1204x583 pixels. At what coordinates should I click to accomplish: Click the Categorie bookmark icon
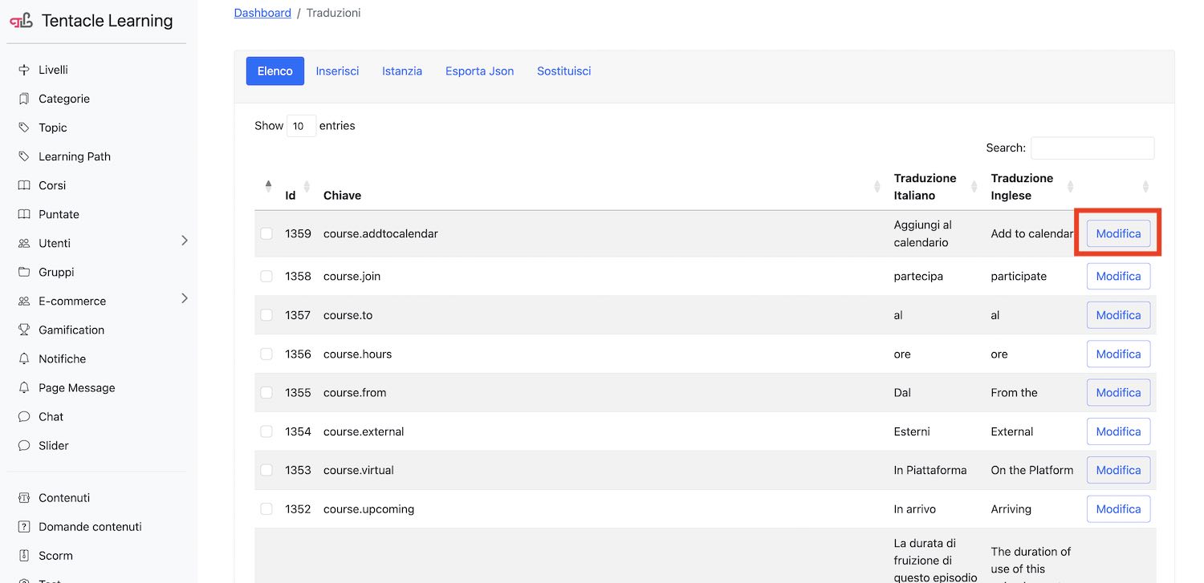[x=24, y=99]
